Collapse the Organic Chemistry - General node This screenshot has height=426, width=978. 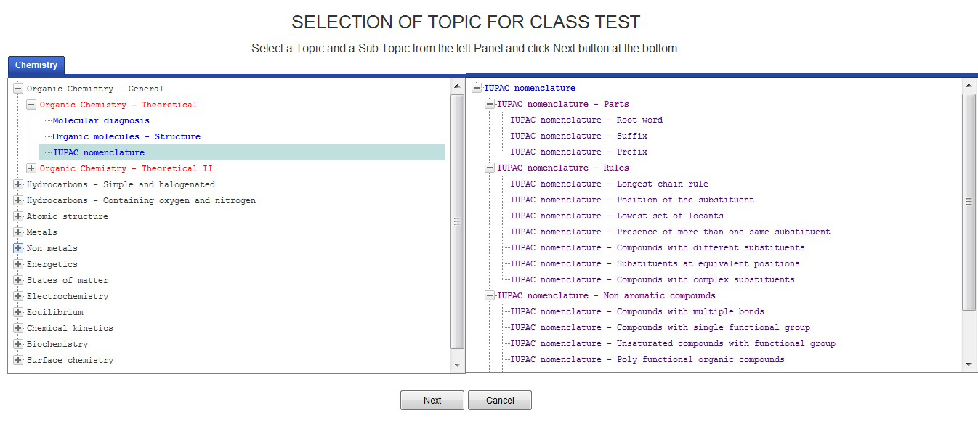(18, 89)
